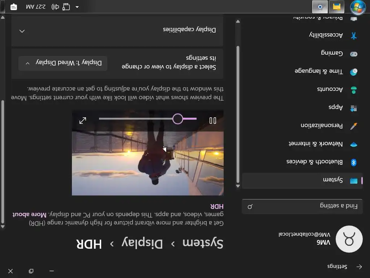This screenshot has width=370, height=278.
Task: Click the 2:27 AM taskbar clock
Action: point(36,7)
